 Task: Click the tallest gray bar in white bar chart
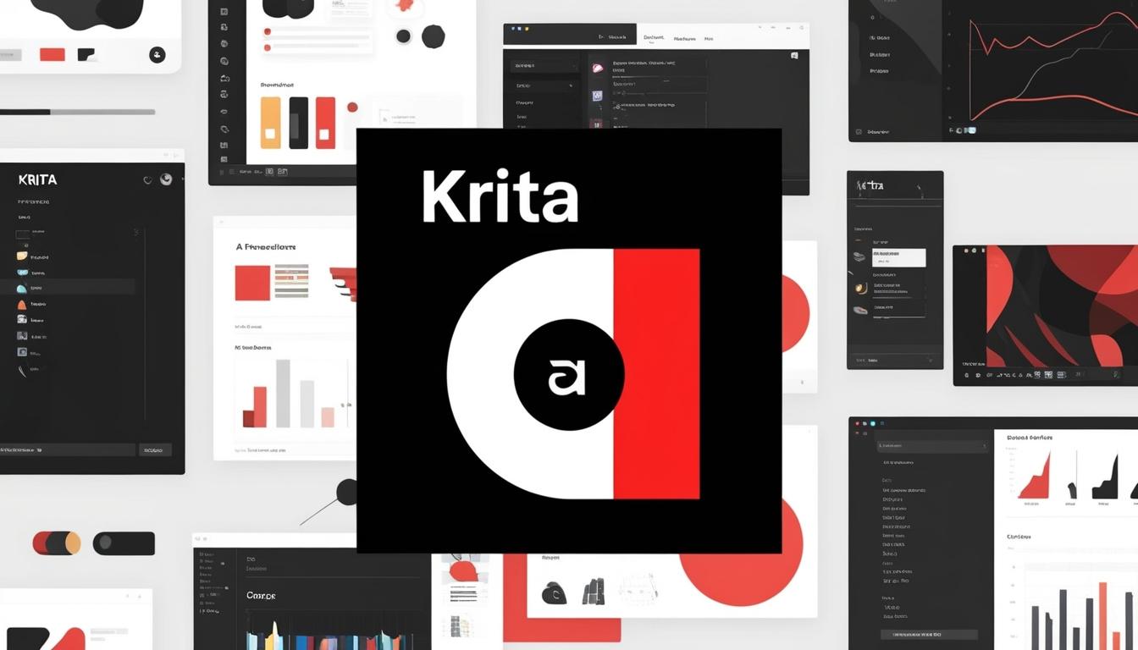pos(283,394)
